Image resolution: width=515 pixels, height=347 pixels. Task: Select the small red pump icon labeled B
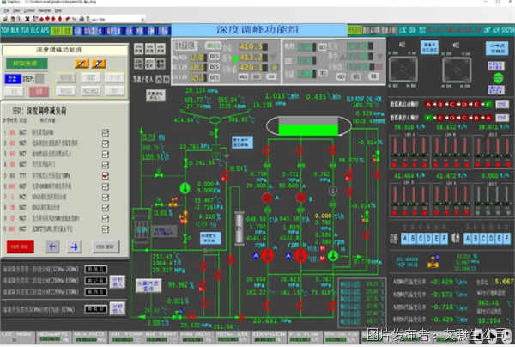(300, 198)
